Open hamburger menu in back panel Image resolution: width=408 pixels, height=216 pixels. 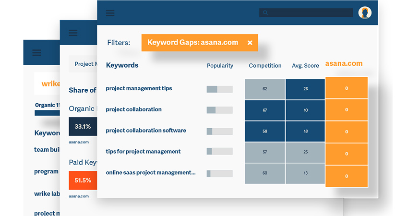36,53
